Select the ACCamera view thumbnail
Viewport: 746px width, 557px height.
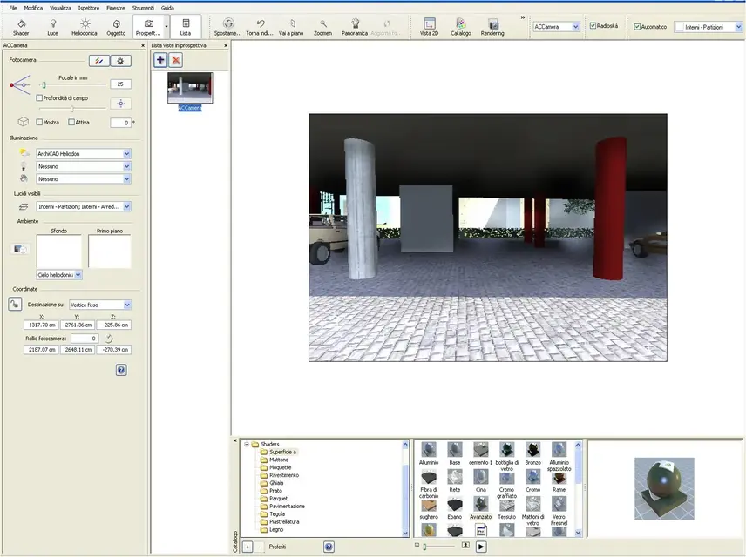[190, 87]
